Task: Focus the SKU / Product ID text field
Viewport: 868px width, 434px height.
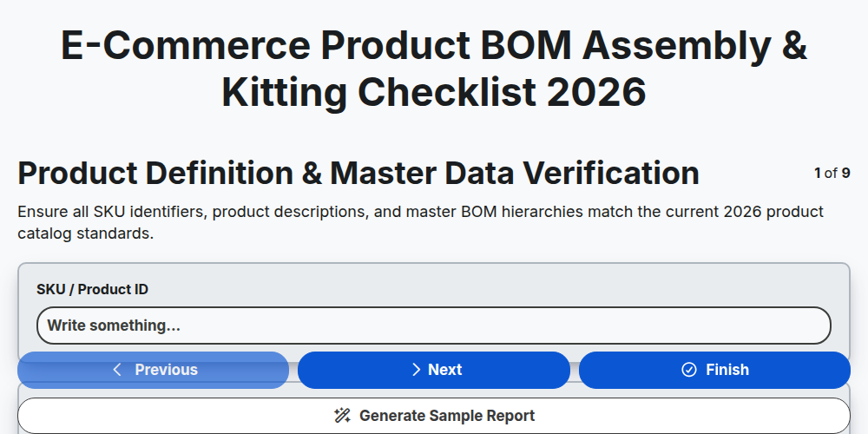Action: 433,325
